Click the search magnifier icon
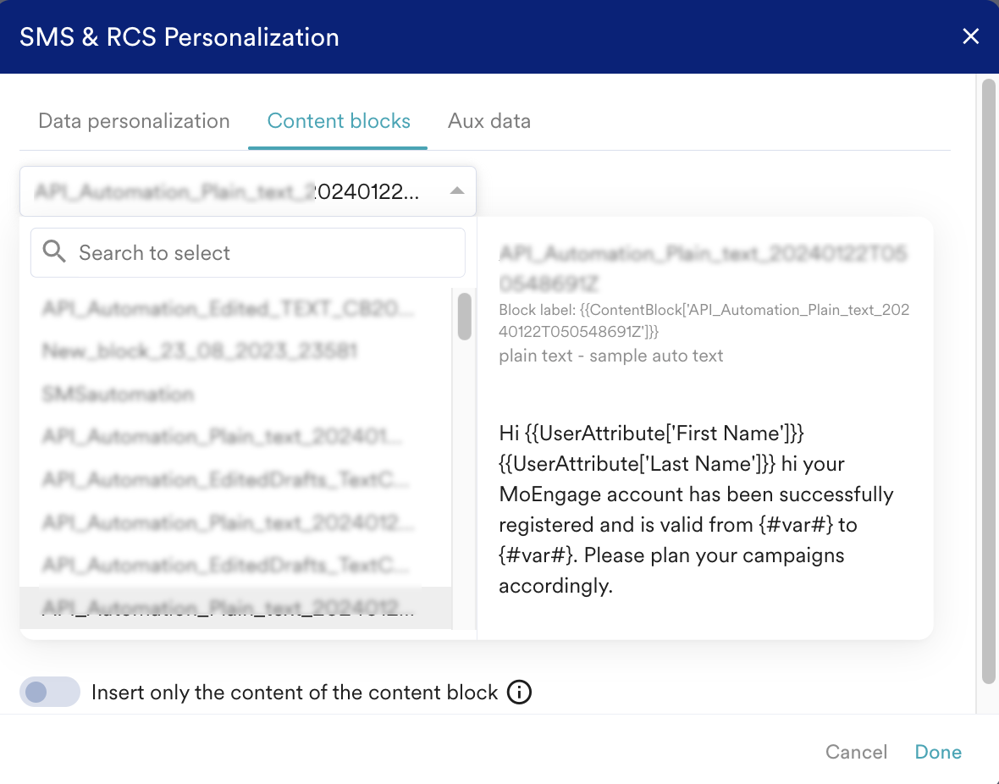This screenshot has height=784, width=999. coord(54,251)
